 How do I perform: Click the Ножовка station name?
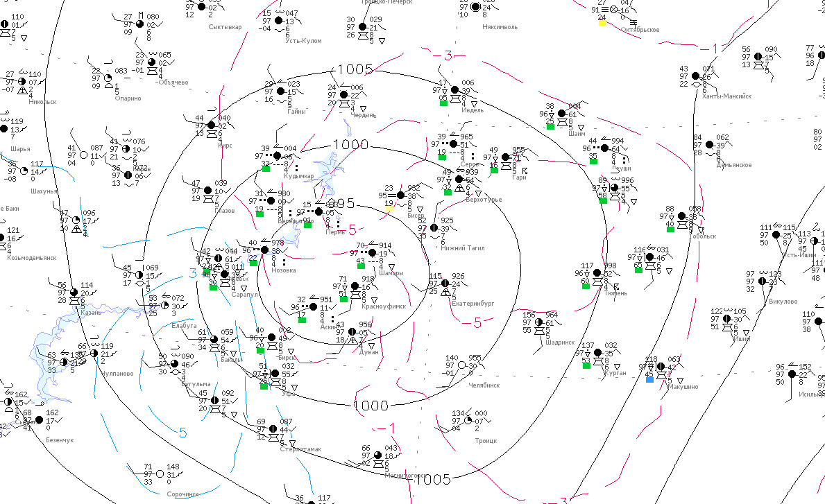(x=284, y=270)
